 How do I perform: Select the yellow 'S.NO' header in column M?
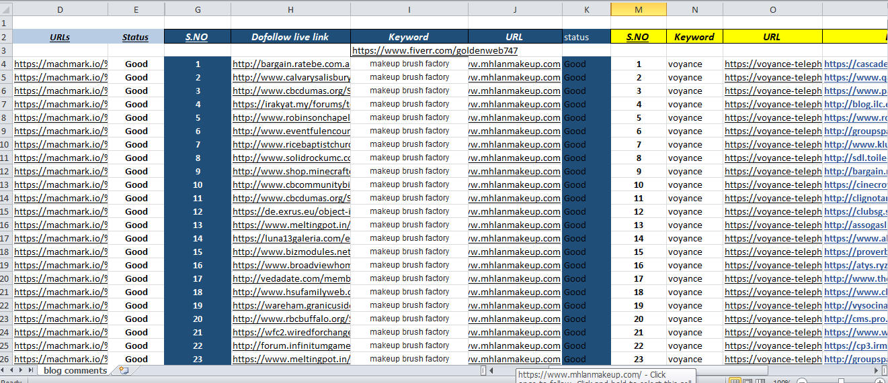pyautogui.click(x=639, y=37)
